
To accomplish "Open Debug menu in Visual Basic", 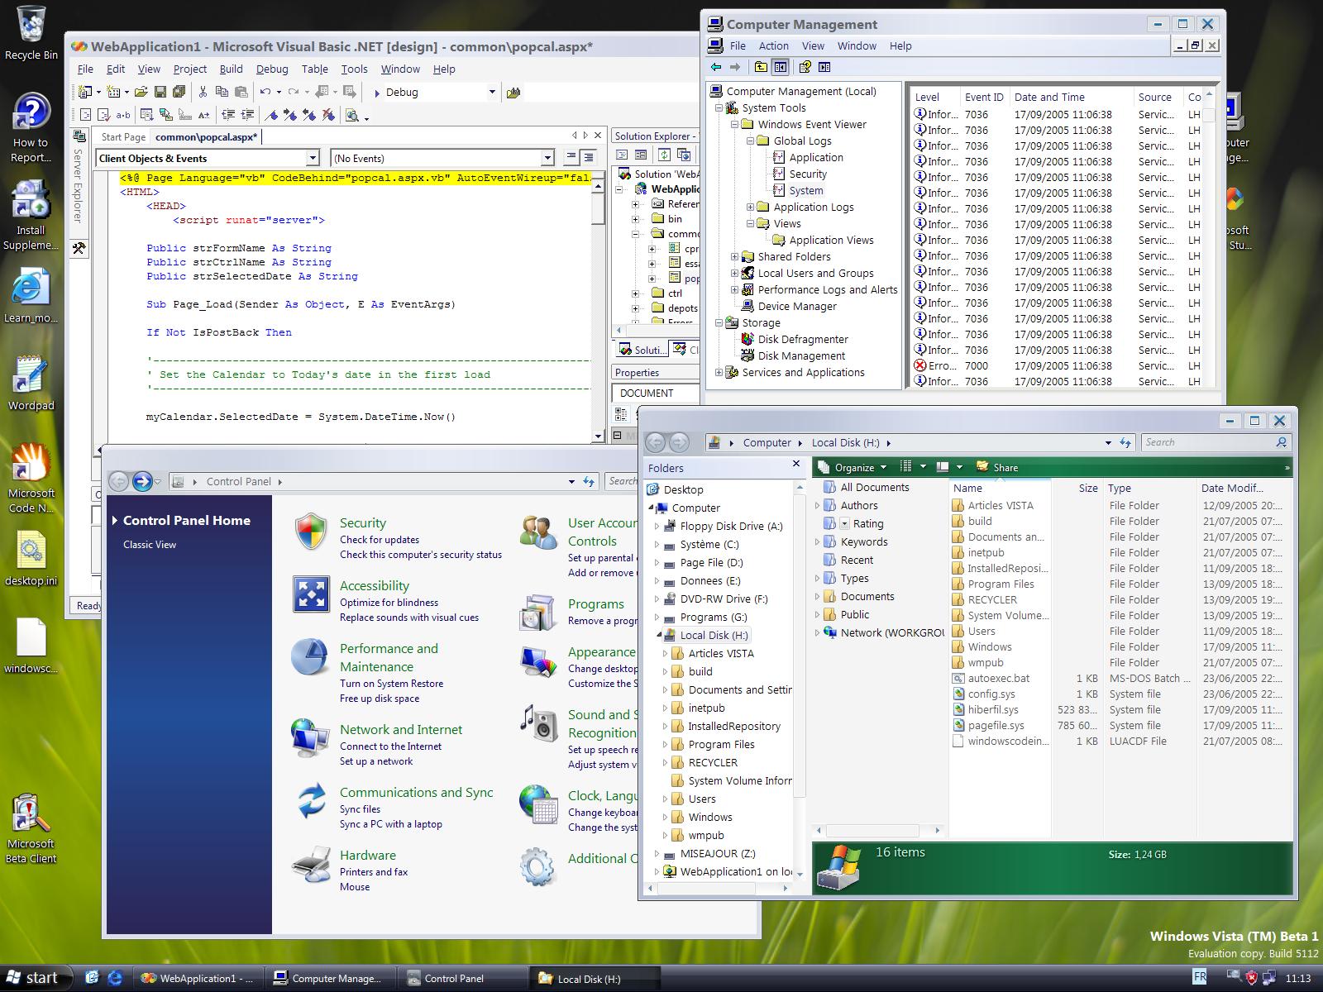I will (272, 69).
